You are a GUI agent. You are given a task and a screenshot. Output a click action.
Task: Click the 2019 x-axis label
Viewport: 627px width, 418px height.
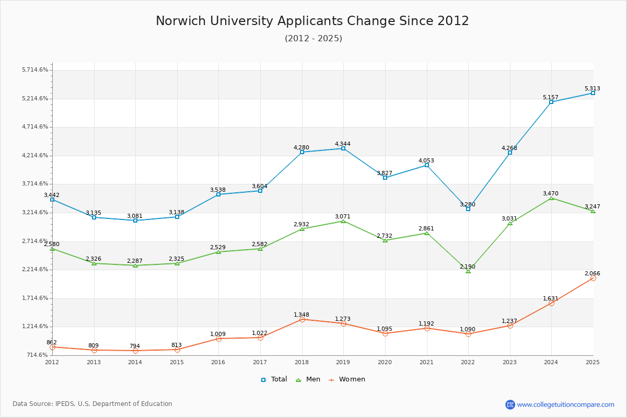pyautogui.click(x=343, y=362)
